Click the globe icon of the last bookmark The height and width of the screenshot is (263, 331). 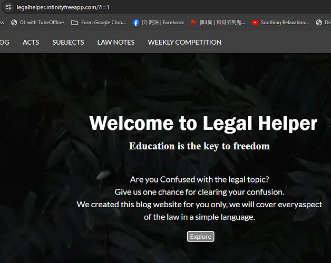pos(319,22)
